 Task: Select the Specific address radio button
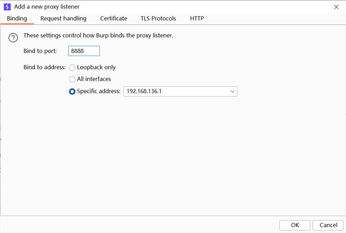coord(72,91)
